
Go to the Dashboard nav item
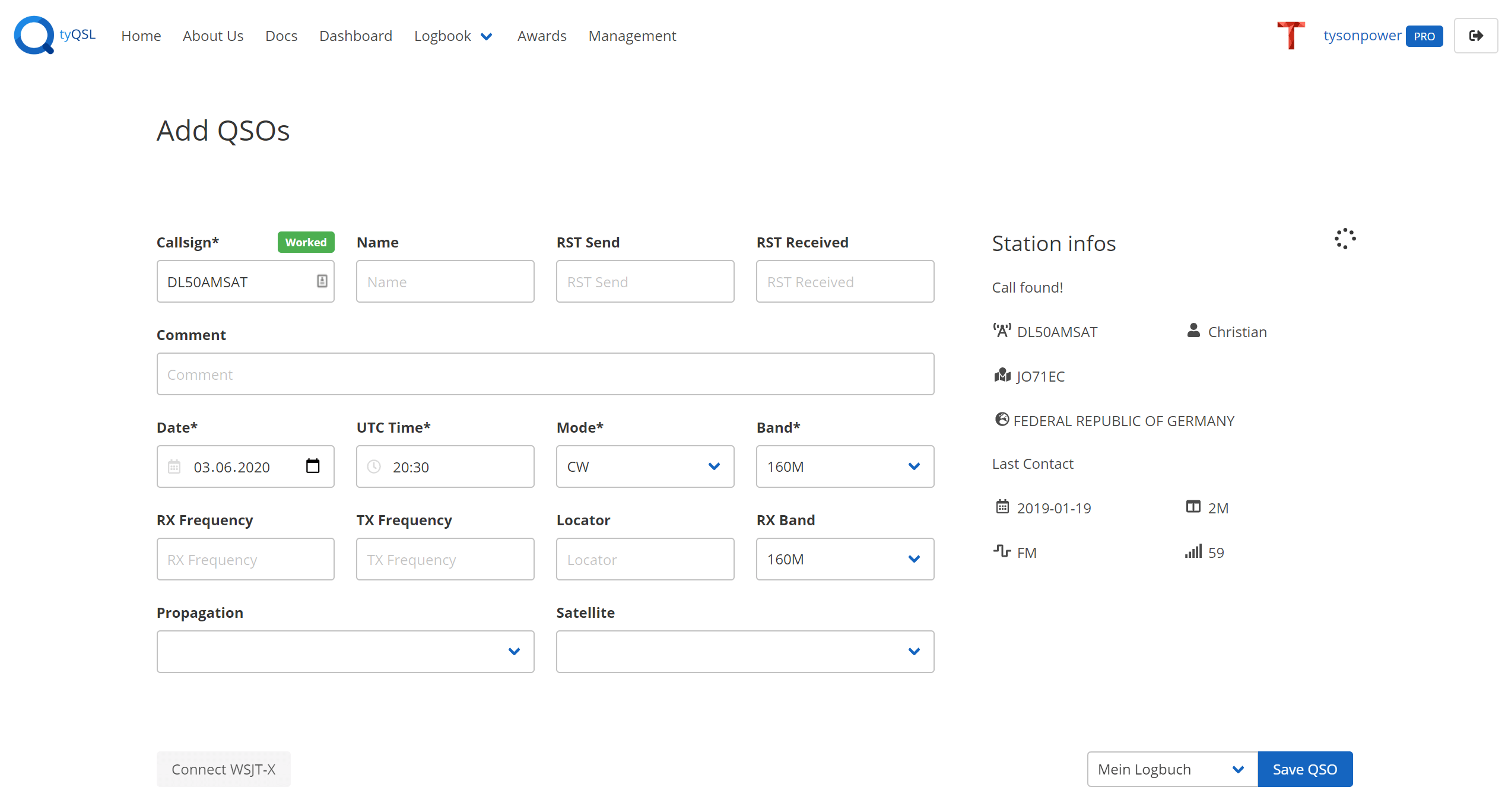(355, 36)
